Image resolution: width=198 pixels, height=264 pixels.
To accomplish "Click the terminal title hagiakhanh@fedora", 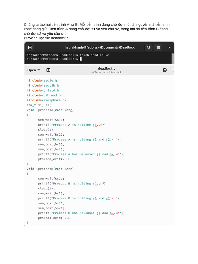I will pos(100,47).
